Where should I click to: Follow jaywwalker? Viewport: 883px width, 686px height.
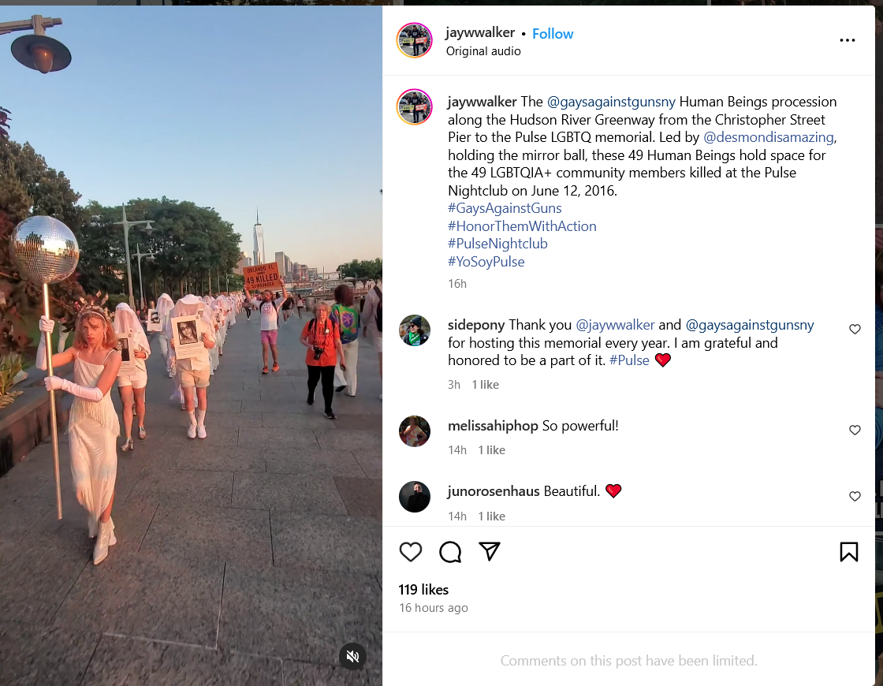pos(553,34)
